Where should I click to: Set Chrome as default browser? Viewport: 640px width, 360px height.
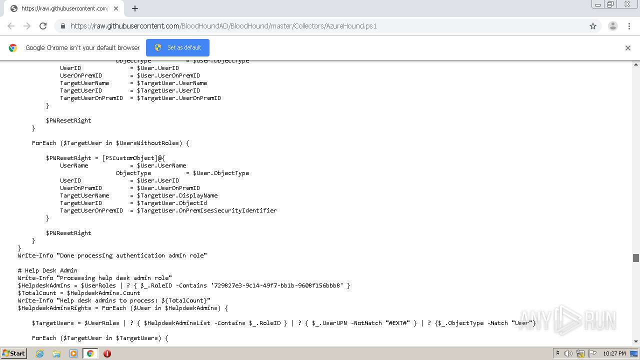tap(177, 47)
